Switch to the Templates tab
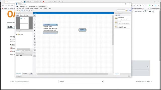Screen dimensions: 161x90 coord(117,74)
